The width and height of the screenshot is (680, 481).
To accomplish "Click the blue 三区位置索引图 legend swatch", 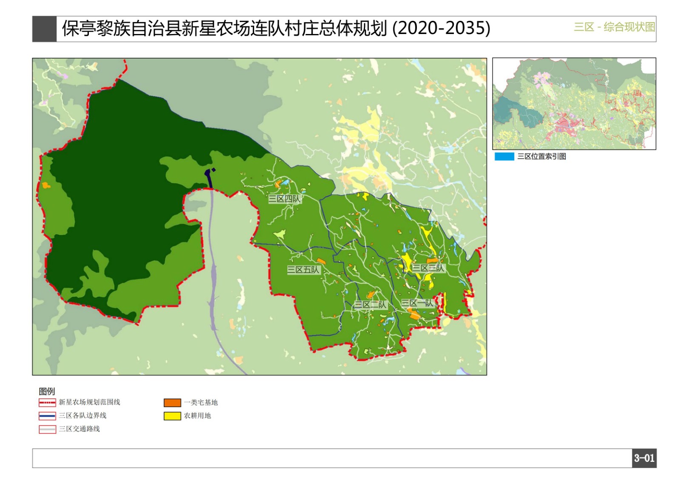I will tap(504, 157).
